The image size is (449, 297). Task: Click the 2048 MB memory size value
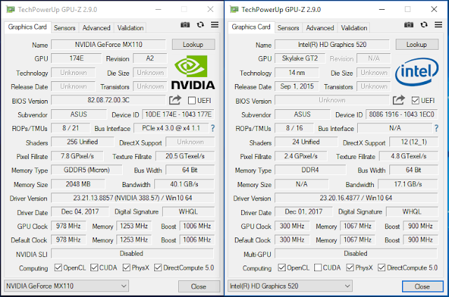click(x=78, y=184)
